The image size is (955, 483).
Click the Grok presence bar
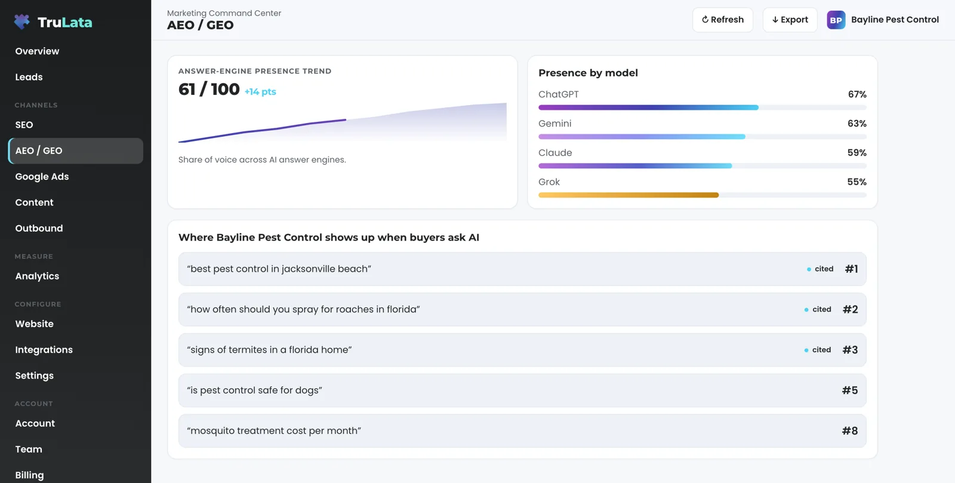click(x=702, y=195)
